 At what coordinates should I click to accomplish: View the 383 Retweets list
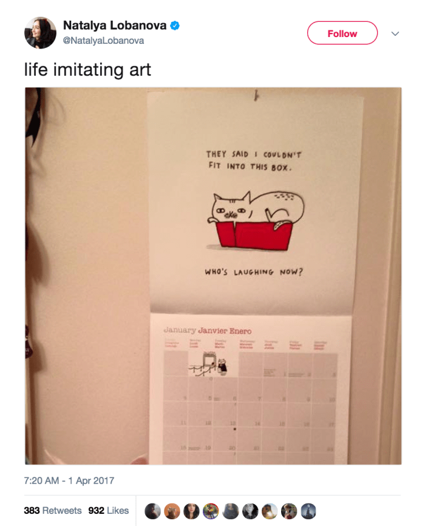click(53, 511)
